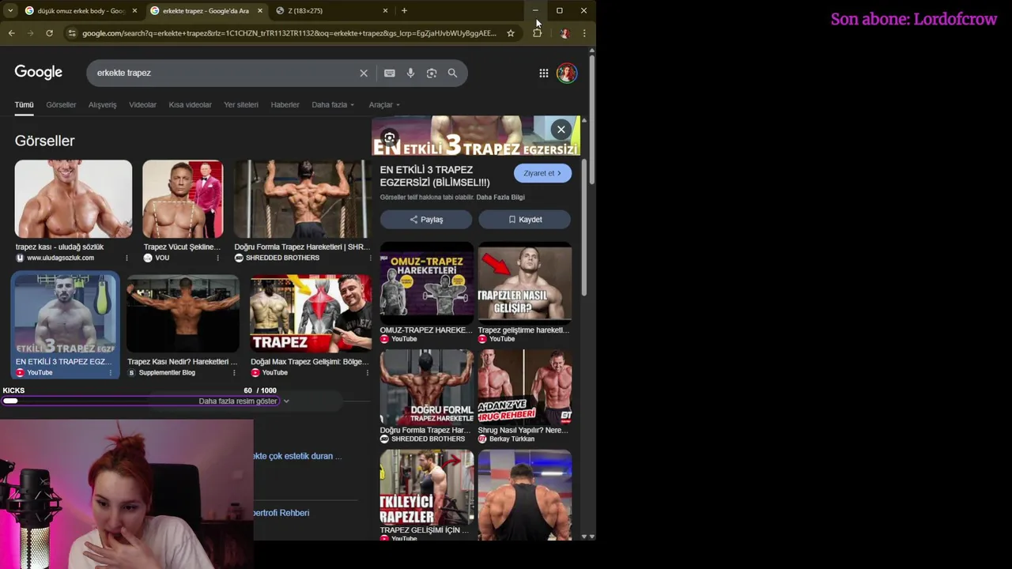Select the Alışveriş search tab
Image resolution: width=1012 pixels, height=569 pixels.
(102, 104)
